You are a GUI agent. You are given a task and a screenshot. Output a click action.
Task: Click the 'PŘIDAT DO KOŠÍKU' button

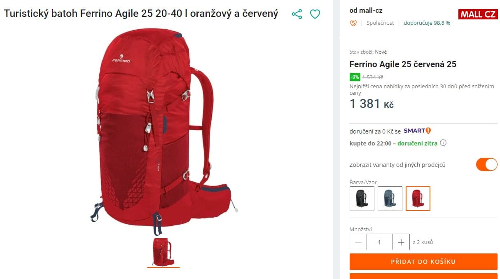(423, 262)
